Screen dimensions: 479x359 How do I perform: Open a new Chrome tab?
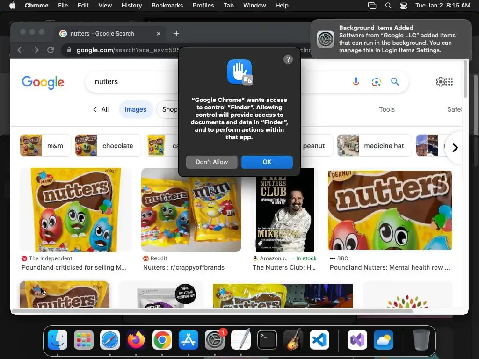click(176, 34)
